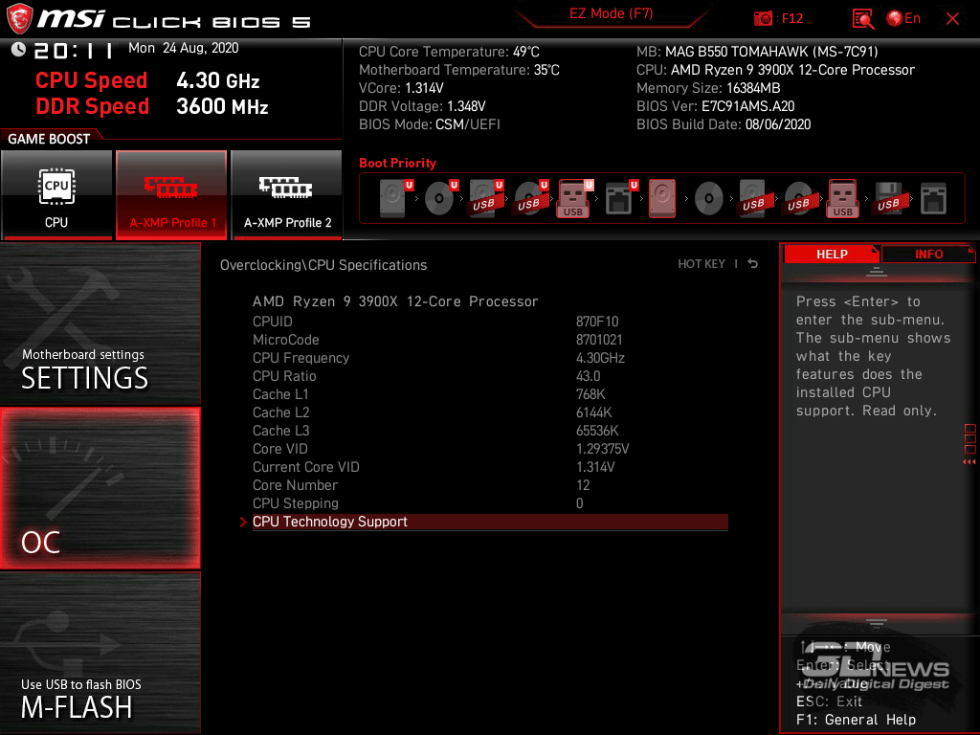The height and width of the screenshot is (735, 980).
Task: Select the USB floppy boot device icon
Action: (x=888, y=198)
